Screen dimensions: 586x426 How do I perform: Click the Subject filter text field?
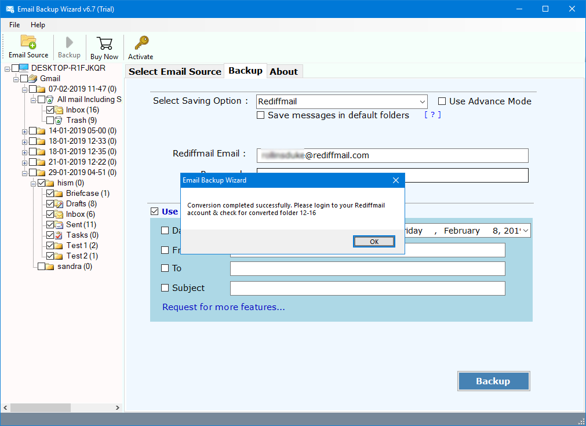(367, 288)
